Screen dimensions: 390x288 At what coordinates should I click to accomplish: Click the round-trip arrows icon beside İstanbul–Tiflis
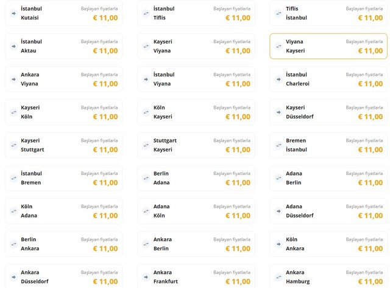pyautogui.click(x=146, y=13)
